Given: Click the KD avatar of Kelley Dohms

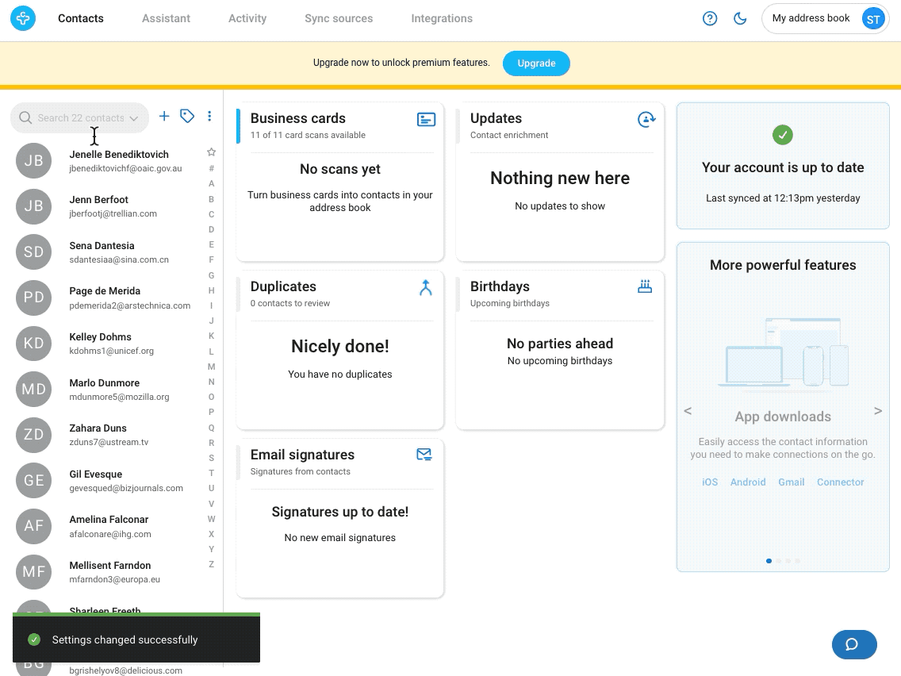Looking at the screenshot, I should tap(33, 344).
